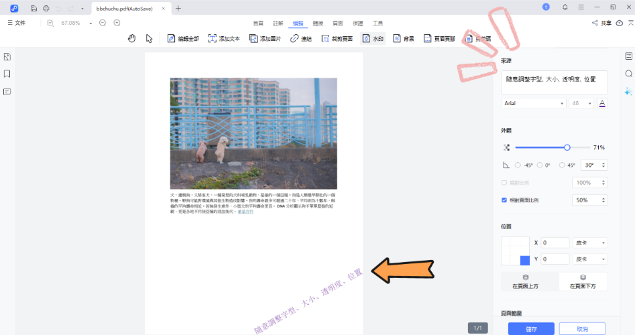Click the user account avatar icon
Viewport: 635px width, 335px height.
tap(546, 7)
